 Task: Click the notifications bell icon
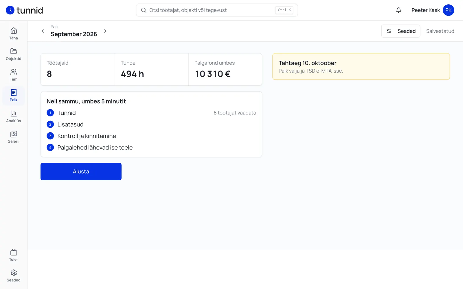398,10
